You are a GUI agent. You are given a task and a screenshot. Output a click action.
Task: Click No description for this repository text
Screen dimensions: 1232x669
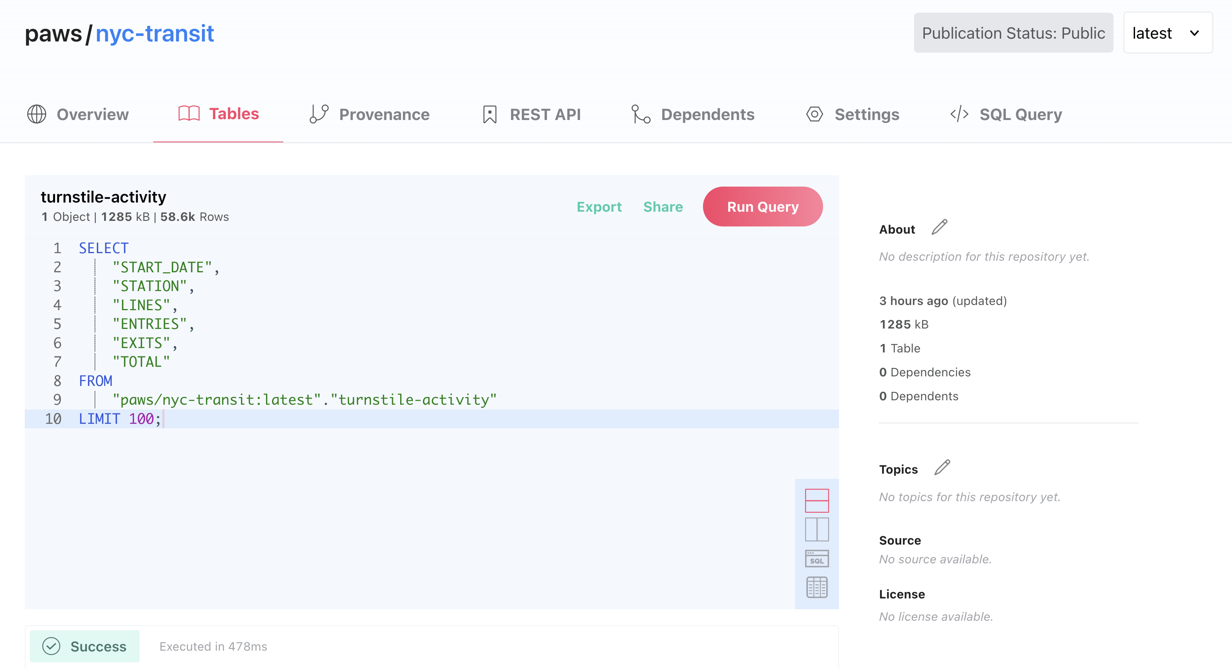(984, 257)
